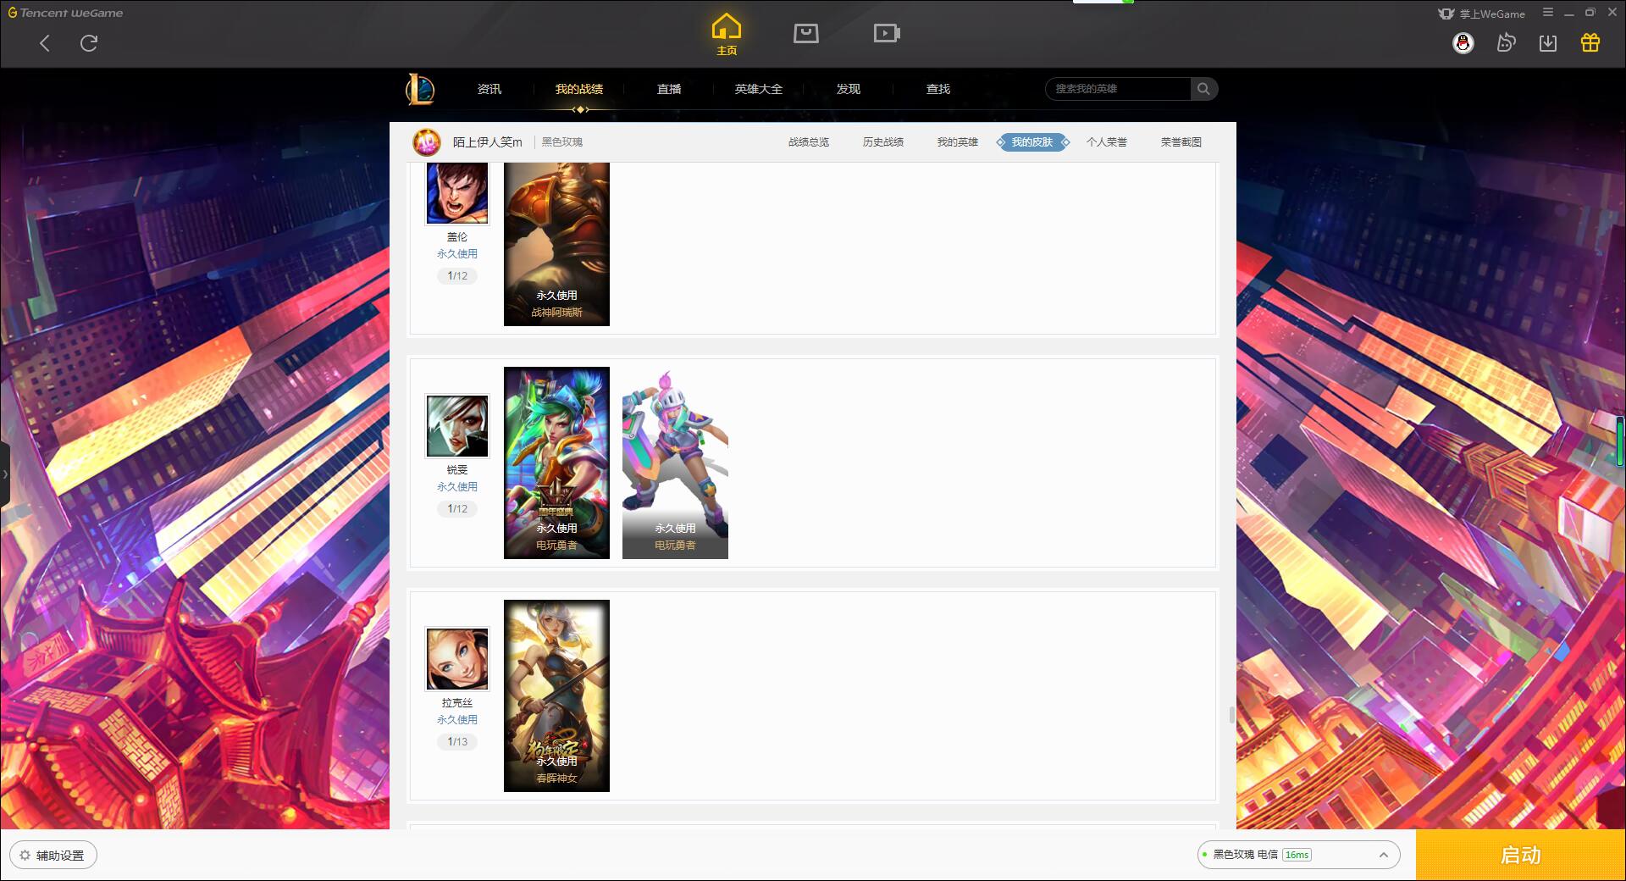1626x881 pixels.
Task: Open 电玩勇者 splash art skin card
Action: click(556, 463)
